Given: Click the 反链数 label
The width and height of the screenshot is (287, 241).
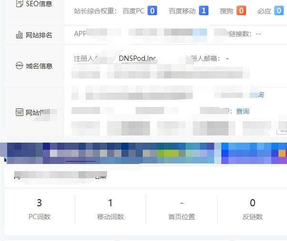Looking at the screenshot, I should pos(253,217).
